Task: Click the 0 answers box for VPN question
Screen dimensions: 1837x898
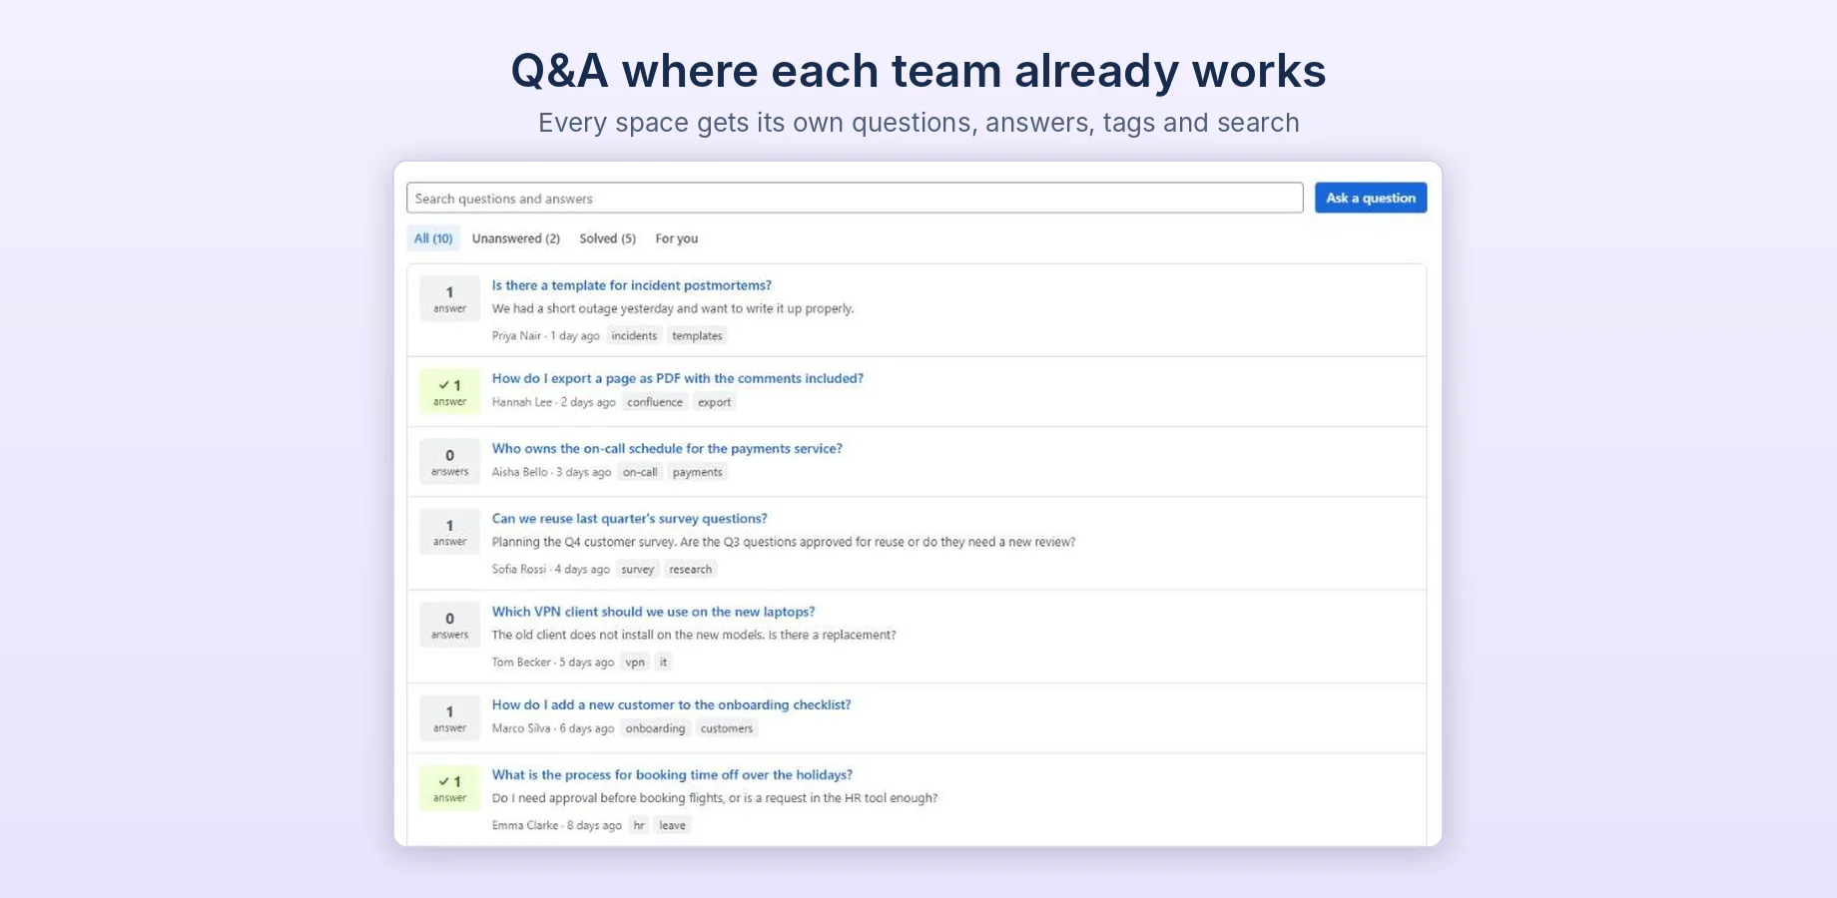Action: (449, 625)
